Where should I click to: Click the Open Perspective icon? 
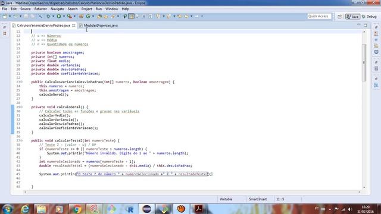[x=339, y=17]
